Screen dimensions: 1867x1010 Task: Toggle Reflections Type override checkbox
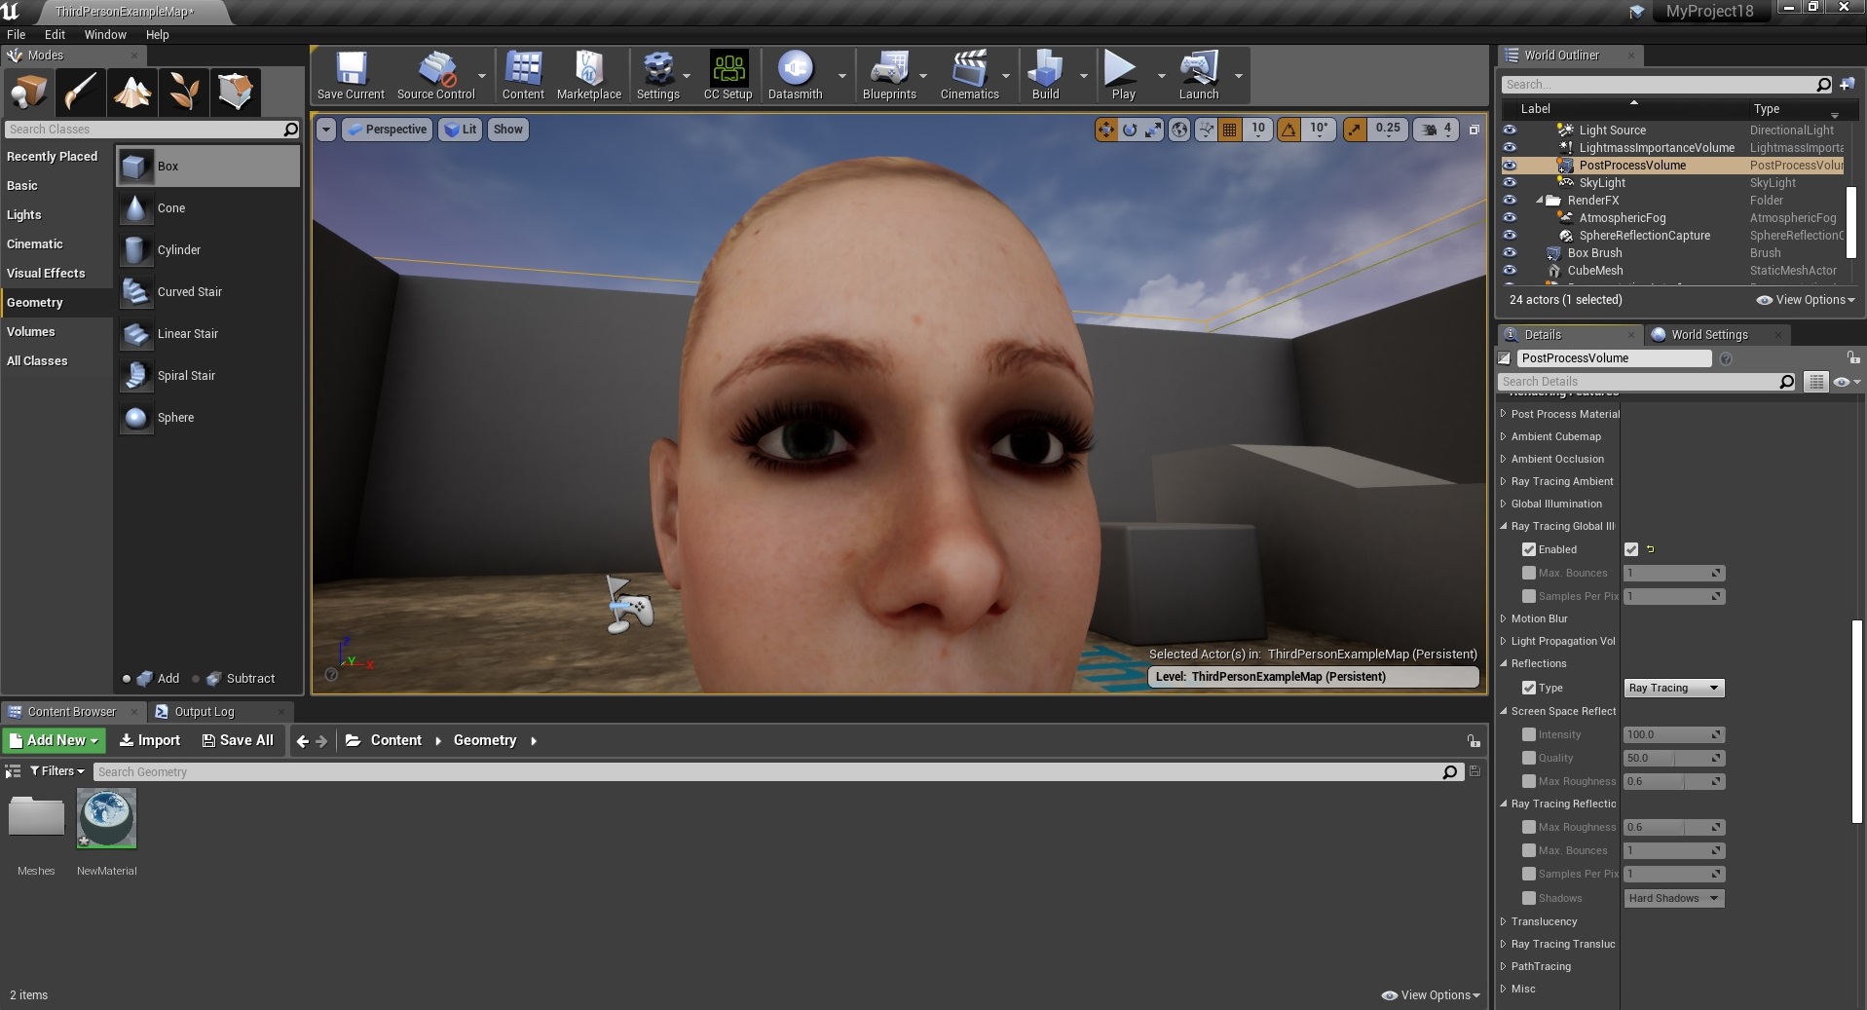tap(1529, 688)
